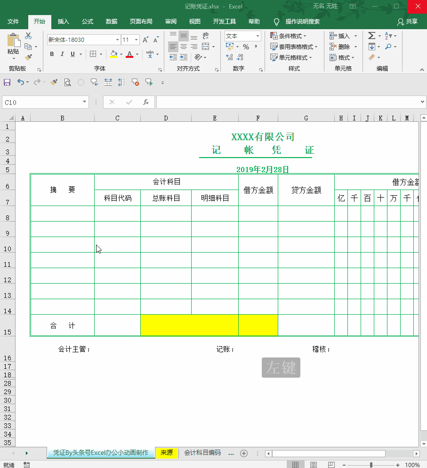This screenshot has width=427, height=468.
Task: Open the Font Color swatch dropdown
Action: point(136,55)
